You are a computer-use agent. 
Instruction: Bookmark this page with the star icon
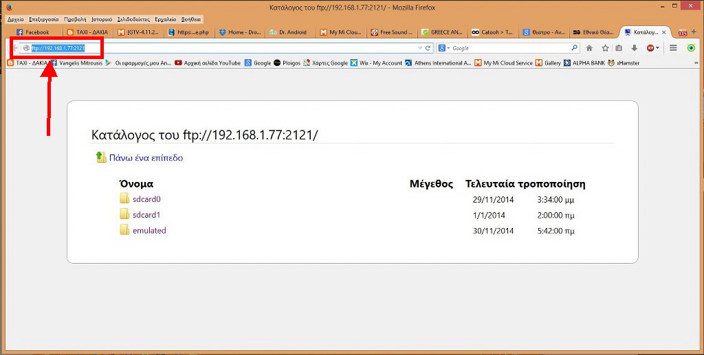[x=605, y=48]
